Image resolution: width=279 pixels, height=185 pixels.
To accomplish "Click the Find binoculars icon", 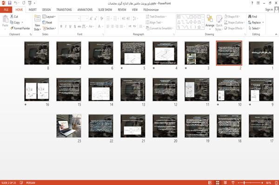I will tap(250, 17).
